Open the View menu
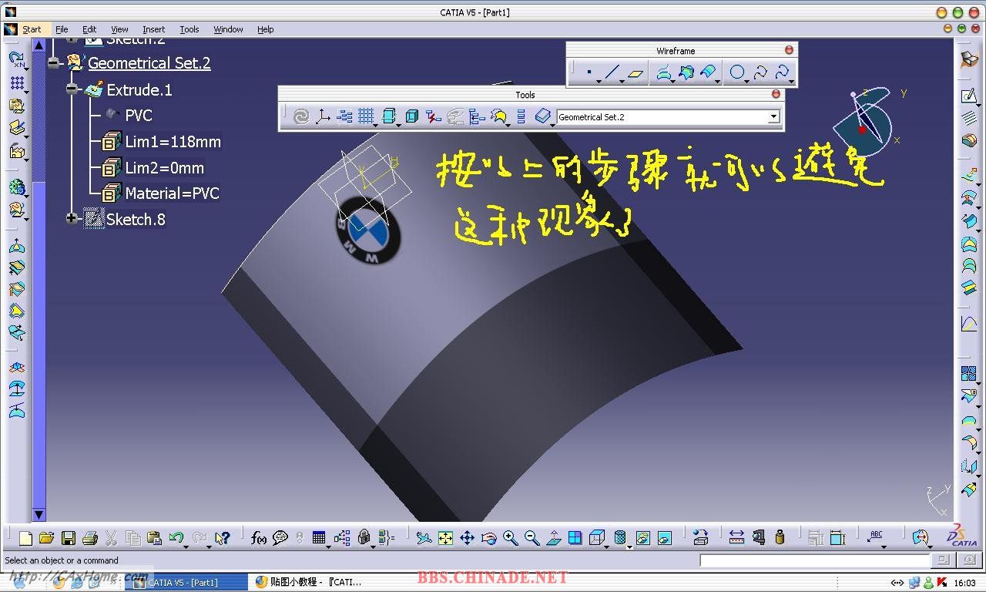The width and height of the screenshot is (986, 592). click(119, 29)
